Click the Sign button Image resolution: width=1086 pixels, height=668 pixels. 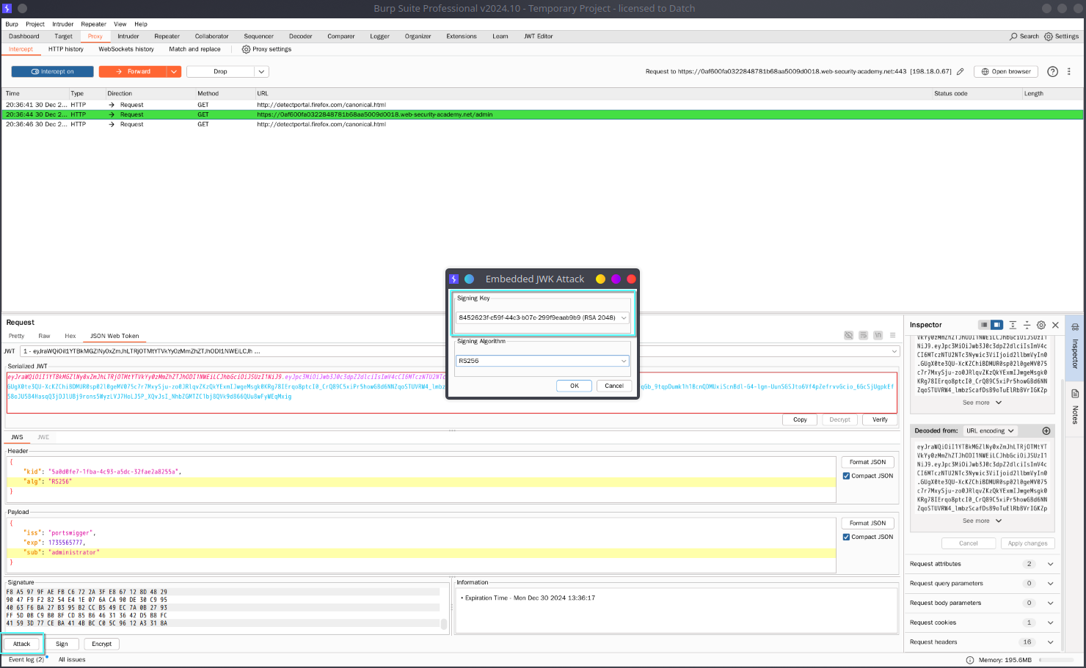point(62,644)
